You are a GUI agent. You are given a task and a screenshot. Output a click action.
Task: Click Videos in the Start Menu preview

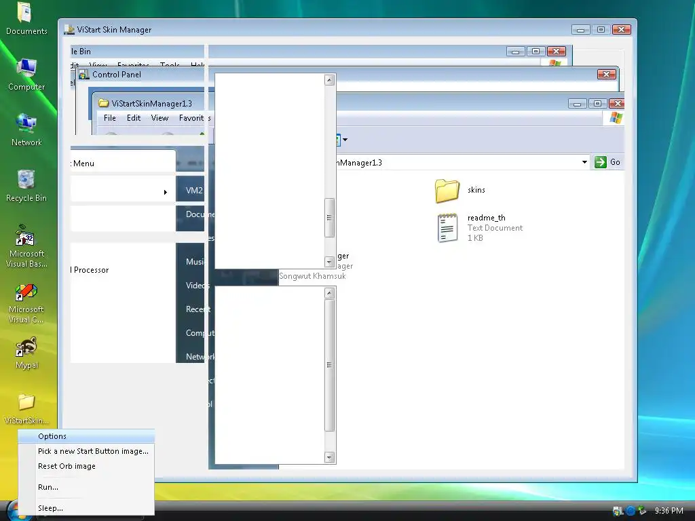click(x=197, y=286)
